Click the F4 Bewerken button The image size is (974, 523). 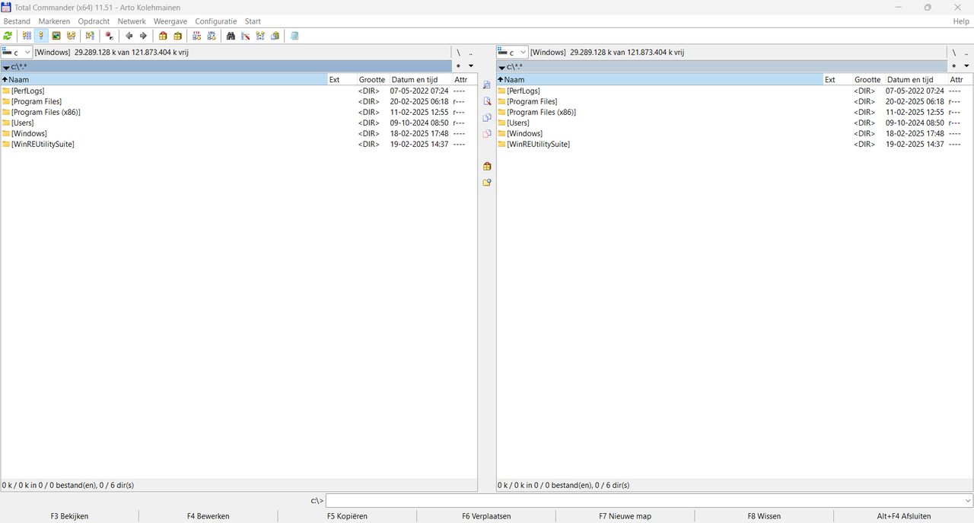pos(208,516)
